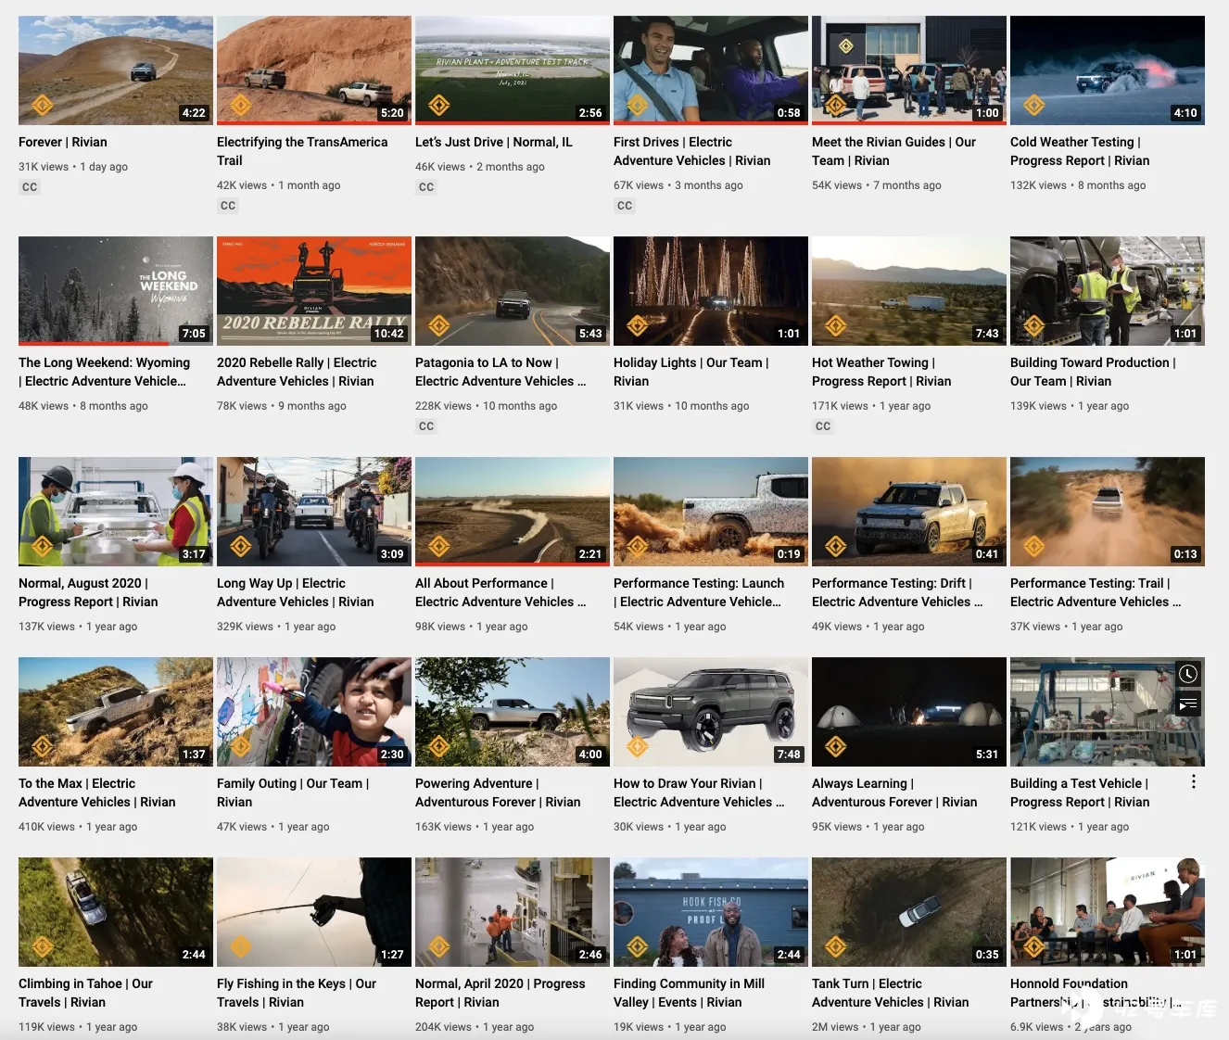The width and height of the screenshot is (1229, 1040).
Task: Click the 7:48 duration badge on How to Draw
Action: tap(789, 755)
